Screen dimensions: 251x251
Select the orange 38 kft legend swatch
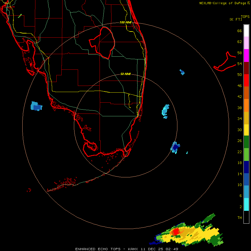[246, 105]
